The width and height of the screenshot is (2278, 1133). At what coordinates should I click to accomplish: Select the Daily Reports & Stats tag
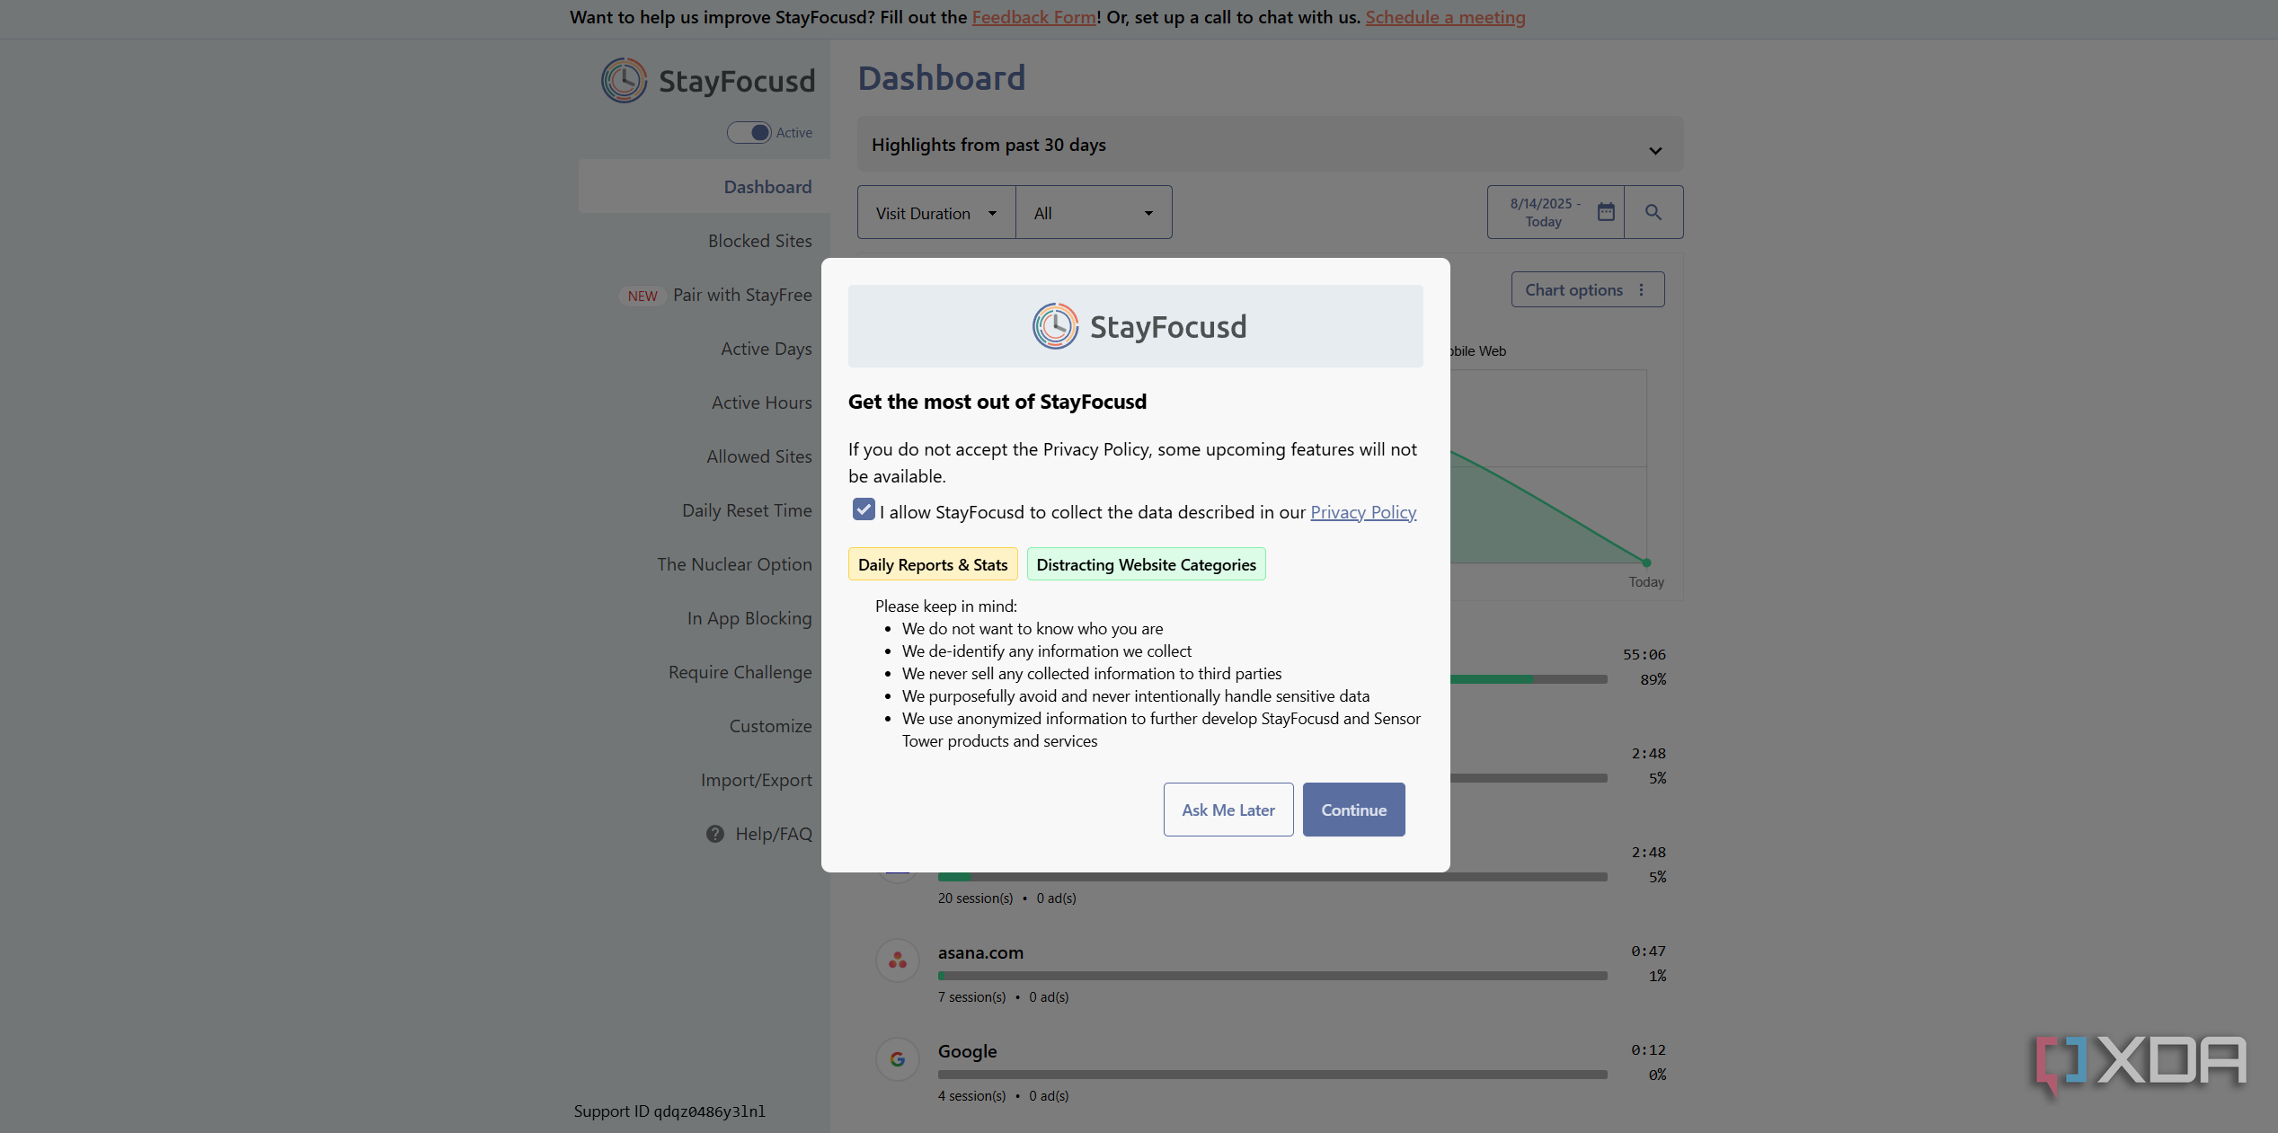pos(933,564)
